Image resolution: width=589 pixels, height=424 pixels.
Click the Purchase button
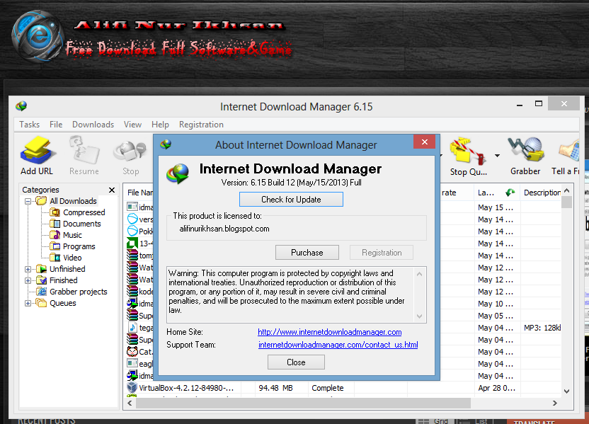click(307, 253)
